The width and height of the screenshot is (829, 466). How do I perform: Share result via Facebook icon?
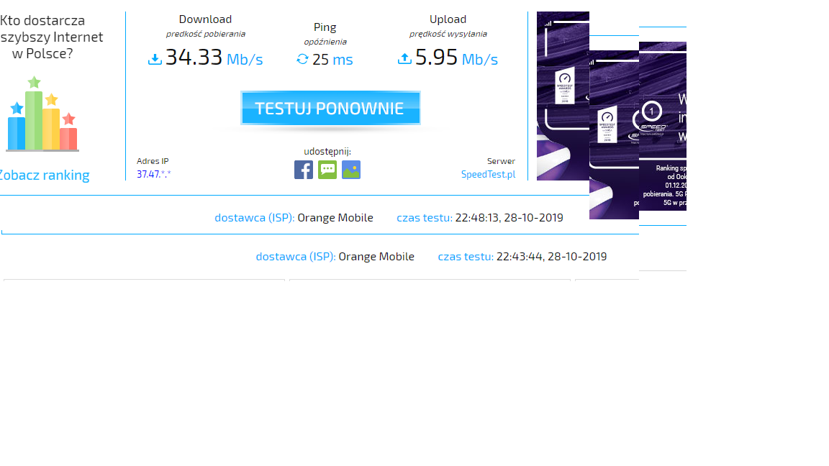point(304,170)
